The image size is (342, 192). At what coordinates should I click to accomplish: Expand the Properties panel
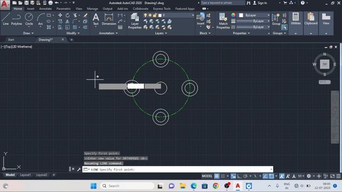click(241, 33)
